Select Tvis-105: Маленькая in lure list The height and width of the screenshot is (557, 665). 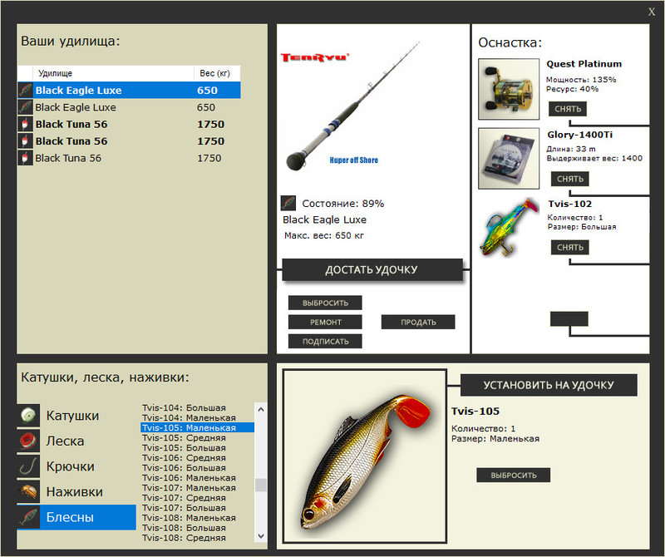pyautogui.click(x=198, y=427)
